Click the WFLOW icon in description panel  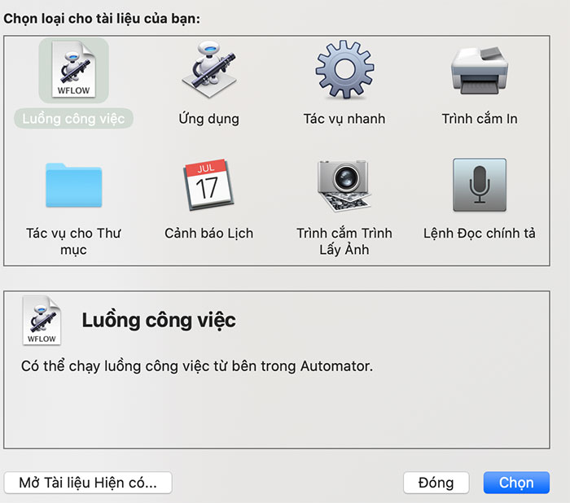pyautogui.click(x=42, y=320)
